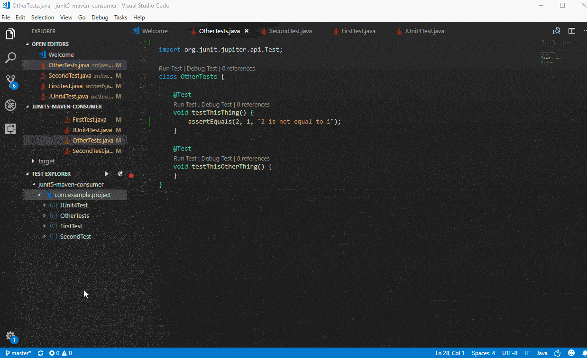Debug all tests with bug icon
The image size is (587, 358).
coord(120,174)
